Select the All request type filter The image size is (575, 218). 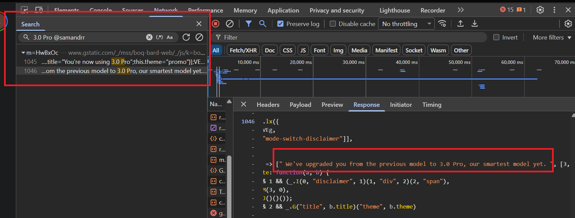click(x=216, y=50)
